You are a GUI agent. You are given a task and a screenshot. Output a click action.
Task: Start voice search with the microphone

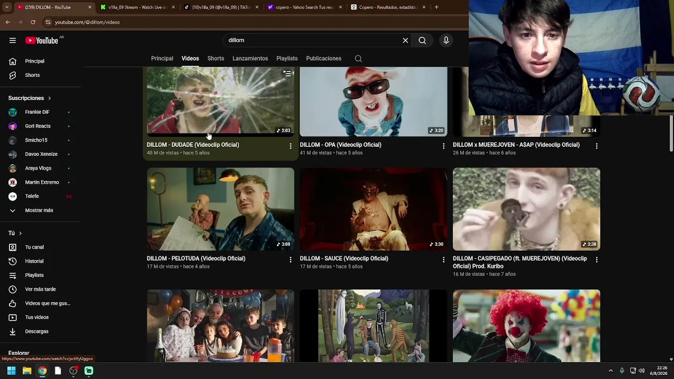[x=446, y=41]
